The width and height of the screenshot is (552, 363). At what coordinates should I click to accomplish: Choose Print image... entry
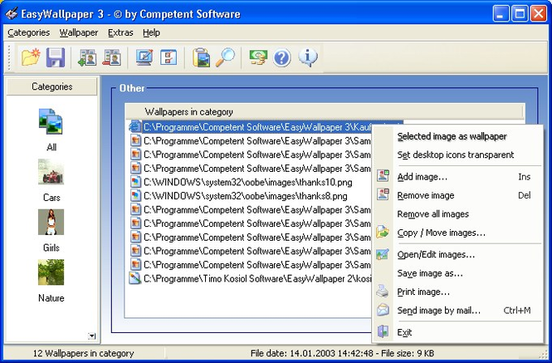pos(457,292)
